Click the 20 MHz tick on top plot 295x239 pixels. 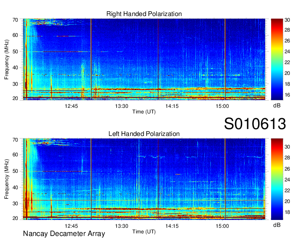coord(15,98)
